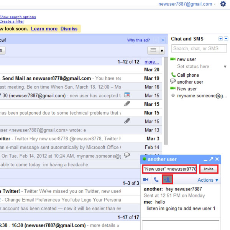The width and height of the screenshot is (230, 230).
Task: Click the second Mar 15 attachment paperclip
Action: point(127,121)
